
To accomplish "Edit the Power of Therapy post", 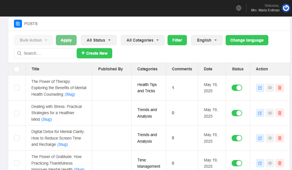I will 260,88.
